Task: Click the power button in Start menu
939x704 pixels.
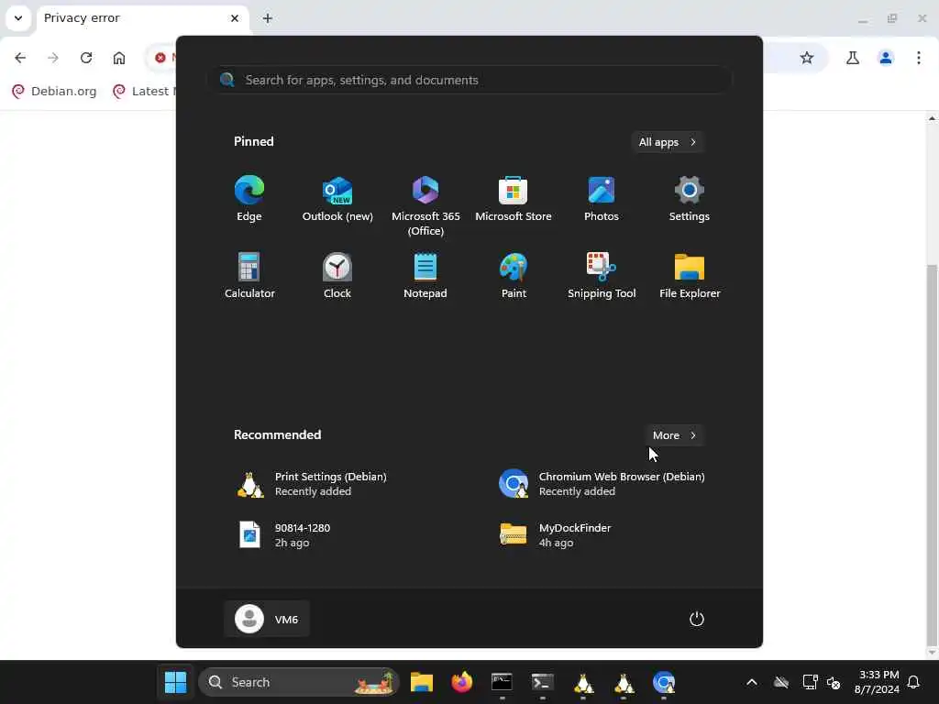Action: tap(697, 619)
